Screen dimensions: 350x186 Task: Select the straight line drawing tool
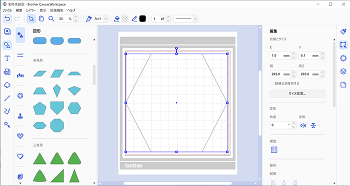click(x=7, y=98)
